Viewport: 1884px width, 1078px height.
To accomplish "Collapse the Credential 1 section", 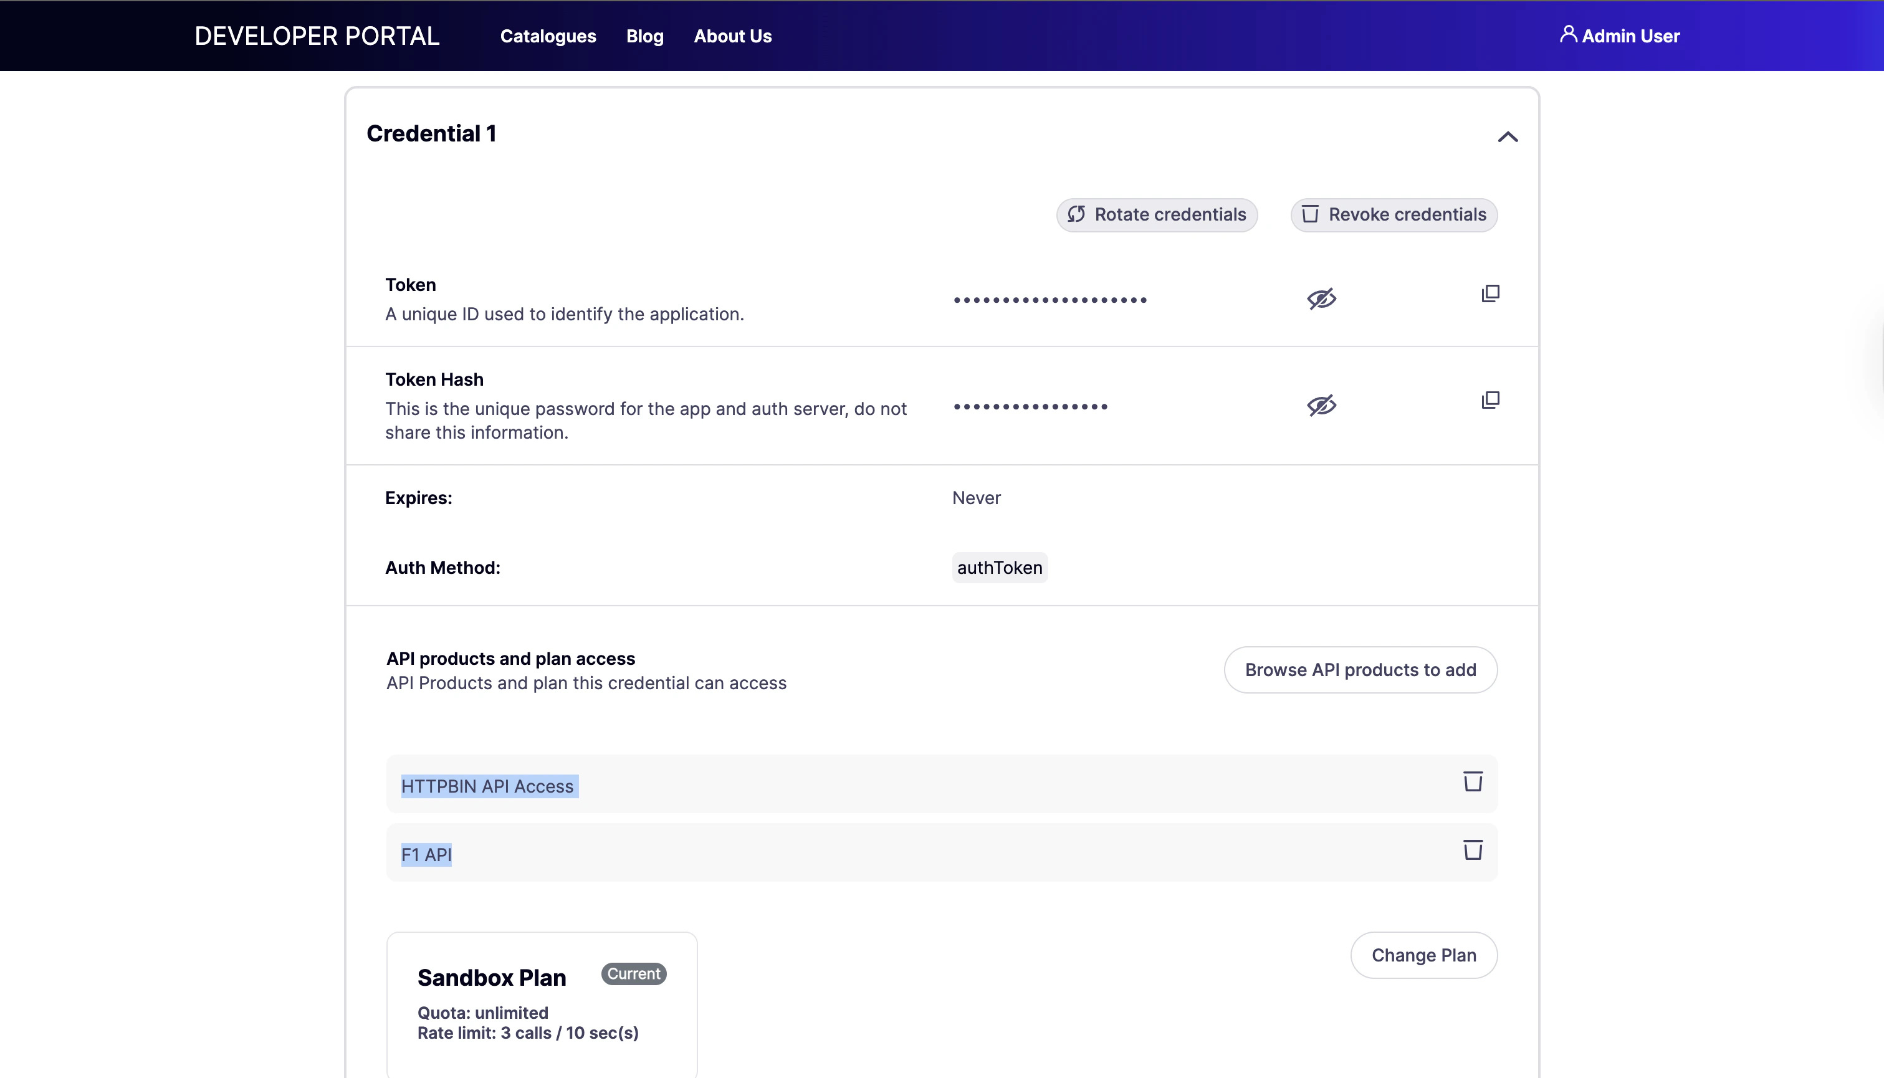I will click(x=1507, y=136).
